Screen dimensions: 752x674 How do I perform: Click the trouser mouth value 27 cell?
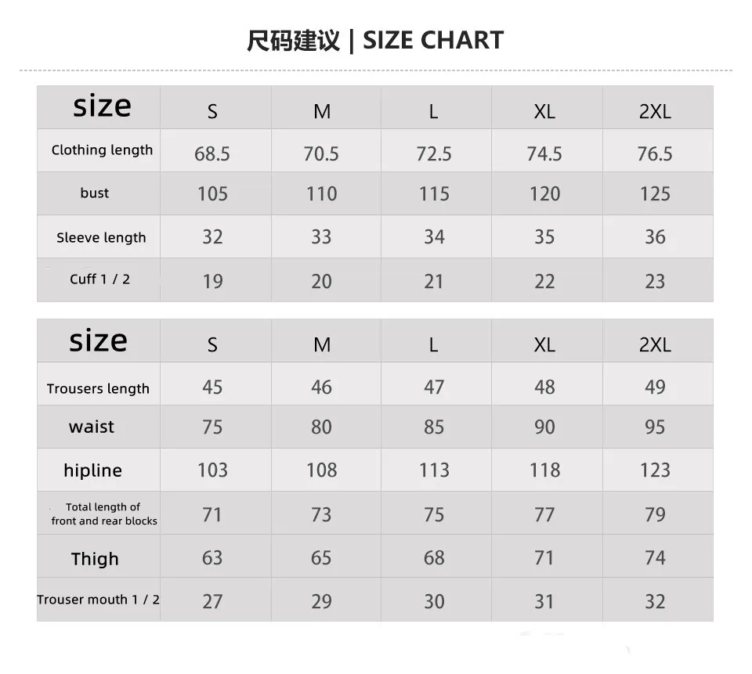[x=212, y=601]
